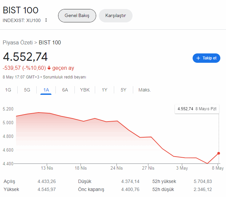Switch chart to 1Y range
Screen dimensions: 226x197
tap(104, 90)
